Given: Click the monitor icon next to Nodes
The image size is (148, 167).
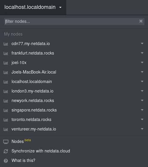Looking at the screenshot, I should coord(6,142).
